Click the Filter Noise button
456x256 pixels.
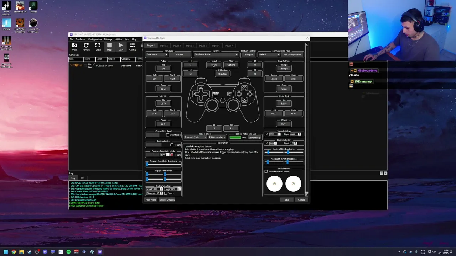pyautogui.click(x=151, y=200)
